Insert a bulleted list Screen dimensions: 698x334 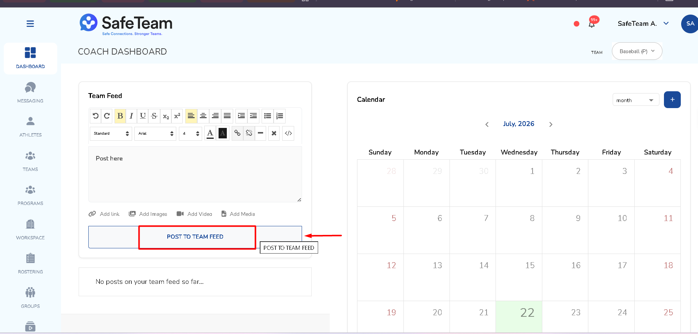tap(268, 116)
